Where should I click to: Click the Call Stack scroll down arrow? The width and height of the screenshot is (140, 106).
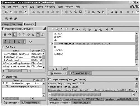click(44, 67)
